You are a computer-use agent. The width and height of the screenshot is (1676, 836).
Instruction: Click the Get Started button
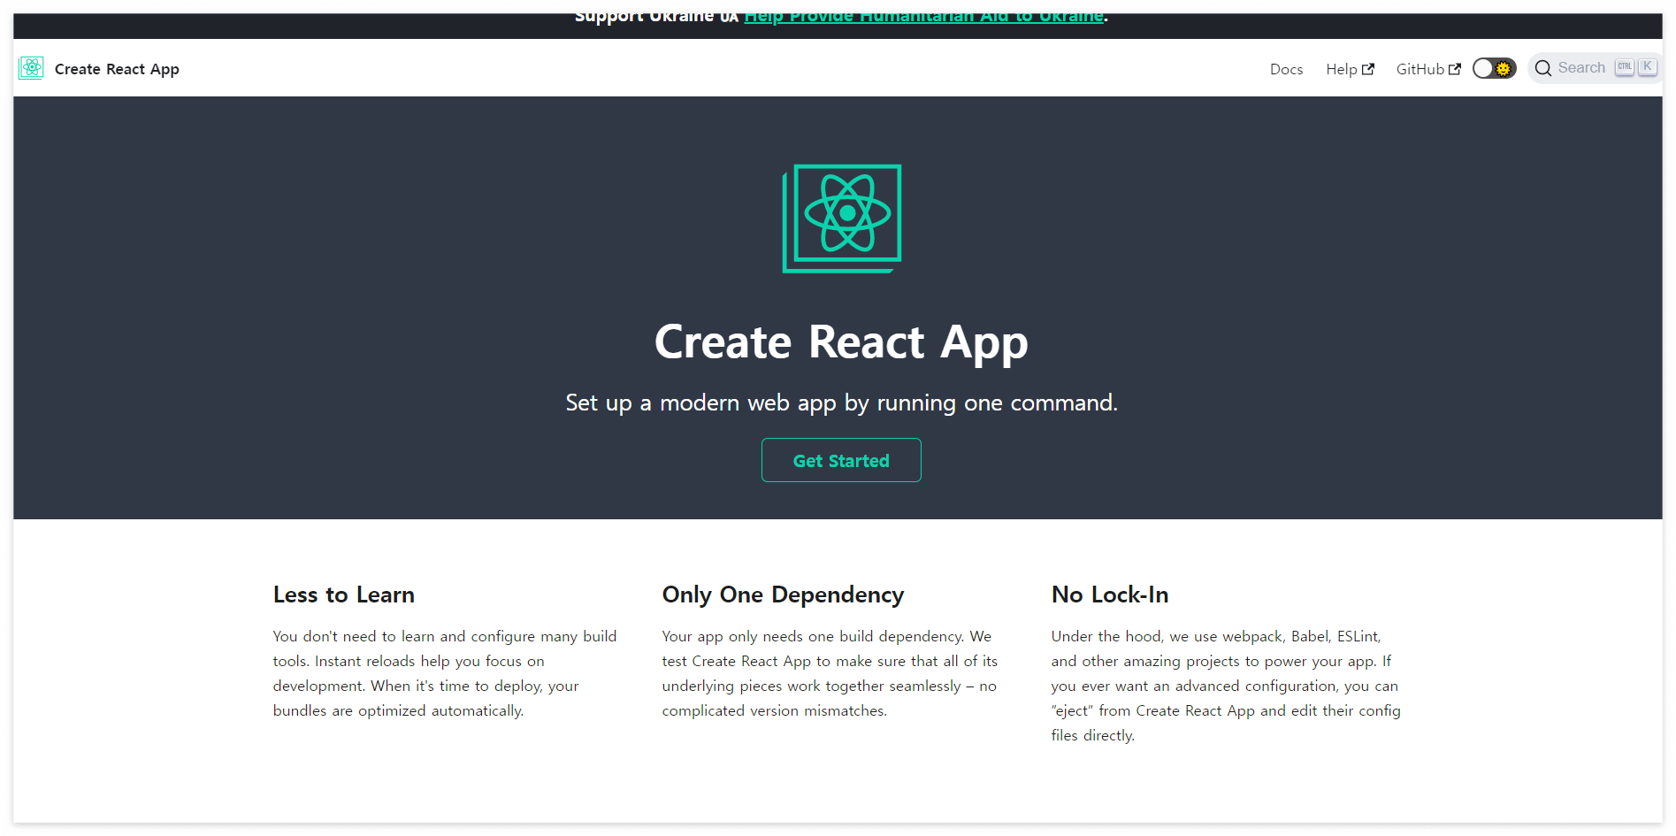point(841,460)
